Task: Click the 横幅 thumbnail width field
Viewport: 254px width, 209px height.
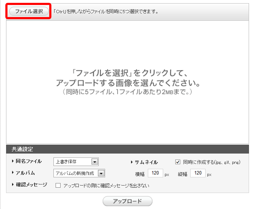Action: click(155, 173)
